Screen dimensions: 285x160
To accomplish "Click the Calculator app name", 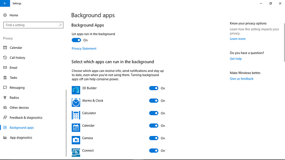I will pyautogui.click(x=89, y=113).
